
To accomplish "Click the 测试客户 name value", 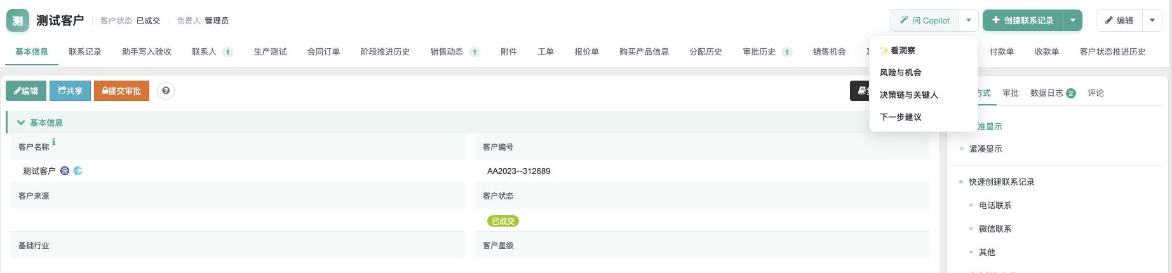I will pyautogui.click(x=39, y=171).
